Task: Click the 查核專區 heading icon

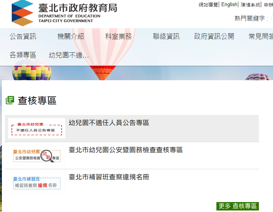Action: (10, 100)
